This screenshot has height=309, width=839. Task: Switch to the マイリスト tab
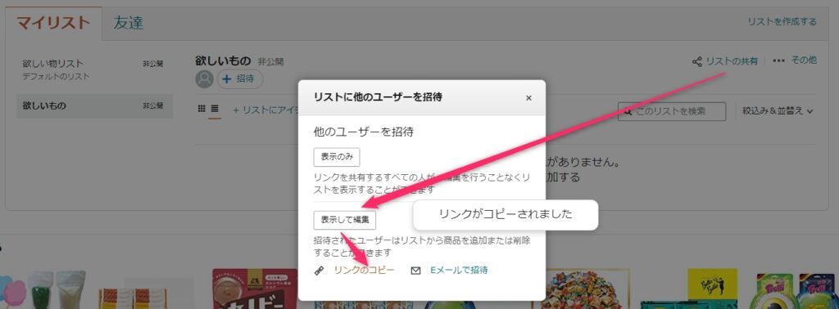(53, 24)
